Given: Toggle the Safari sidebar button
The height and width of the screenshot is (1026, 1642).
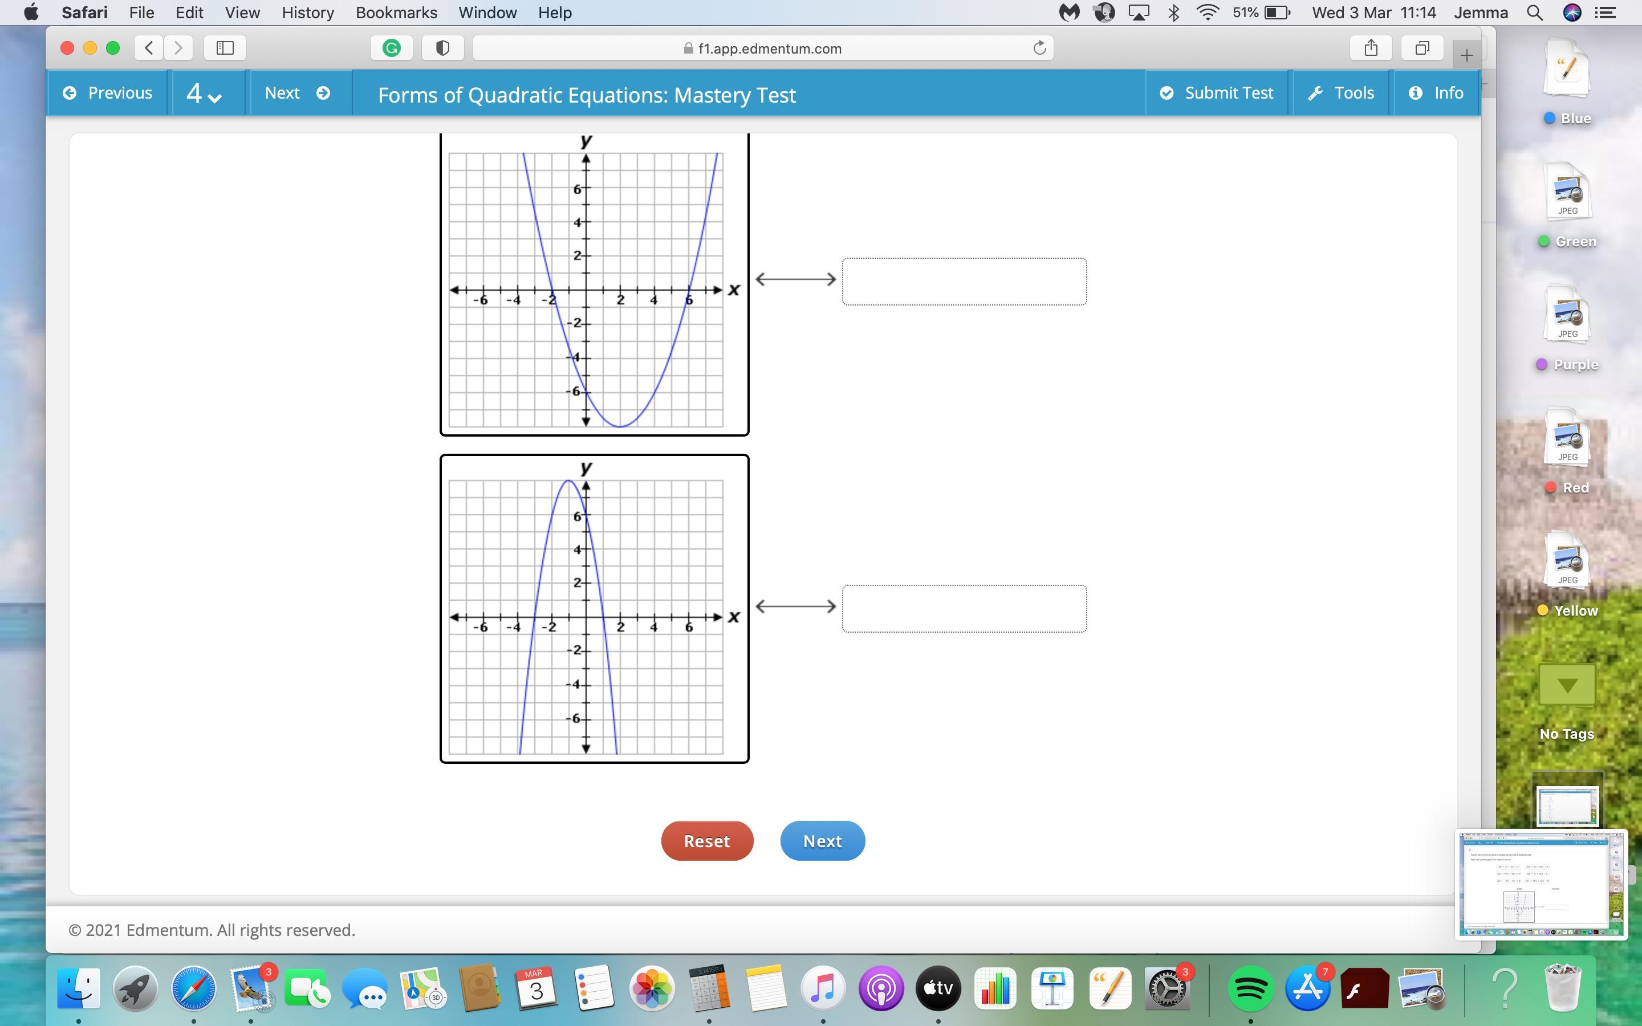Looking at the screenshot, I should (225, 48).
